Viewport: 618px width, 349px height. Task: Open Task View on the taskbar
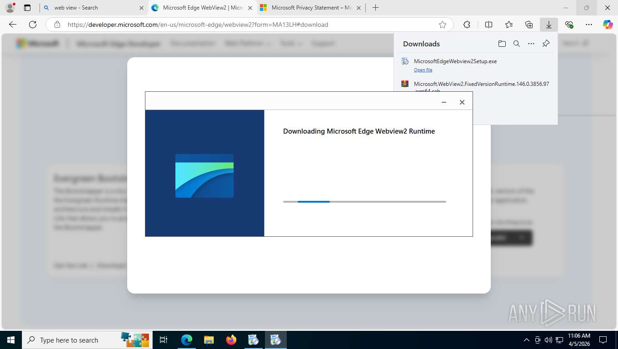pyautogui.click(x=164, y=340)
